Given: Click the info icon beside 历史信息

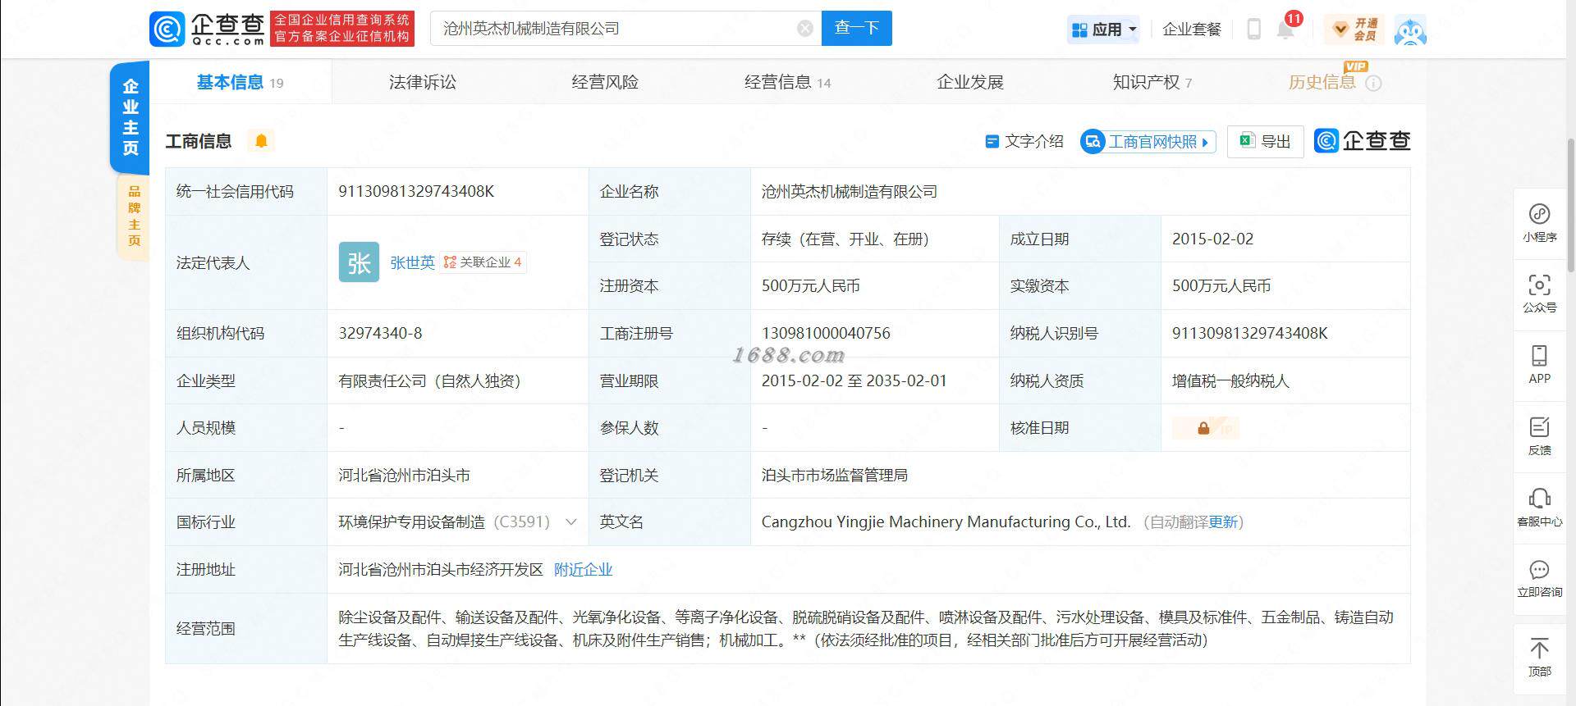Looking at the screenshot, I should [x=1374, y=83].
